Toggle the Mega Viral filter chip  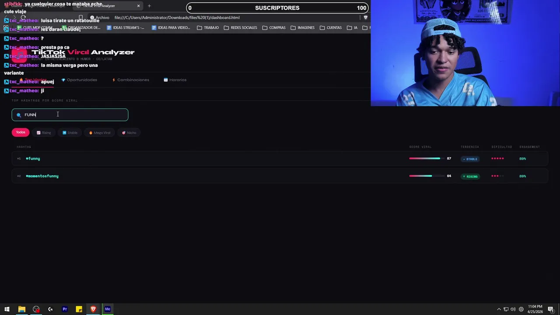99,133
